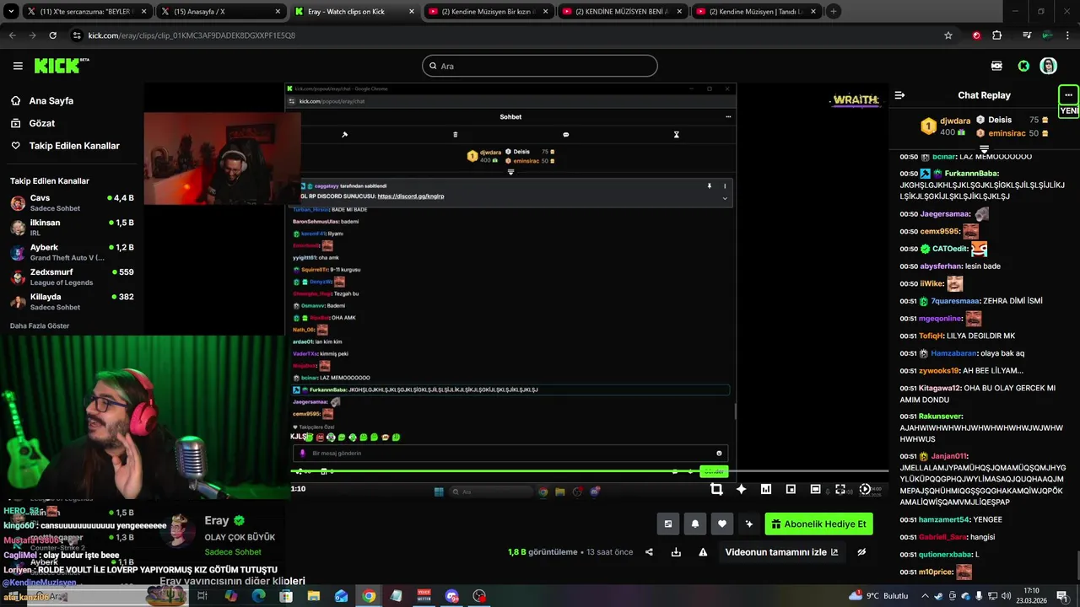This screenshot has height=607, width=1080.
Task: Toggle picture-in-picture mini player
Action: point(791,489)
